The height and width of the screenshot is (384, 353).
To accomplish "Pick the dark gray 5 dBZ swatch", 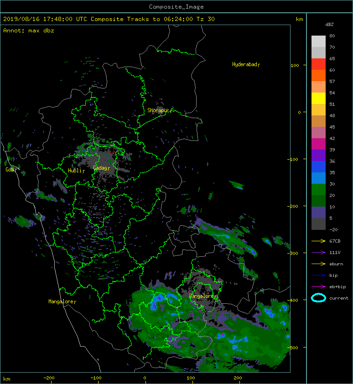I will [x=318, y=223].
